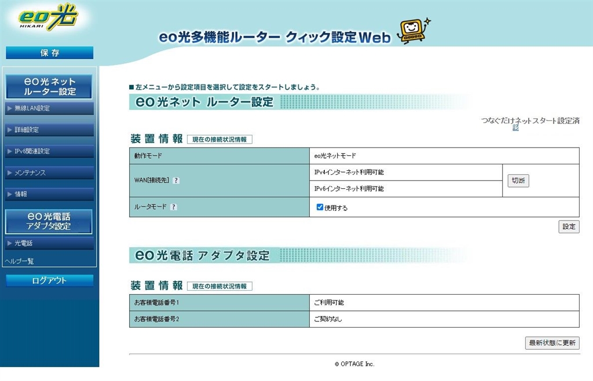593x381 pixels.
Task: Click IPv6インターネット利用可能 text
Action: click(x=349, y=189)
